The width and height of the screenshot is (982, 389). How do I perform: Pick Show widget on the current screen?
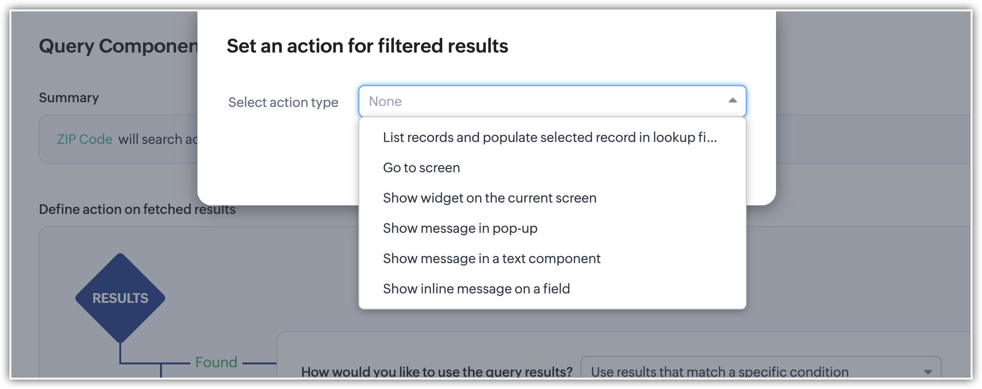[x=490, y=198]
